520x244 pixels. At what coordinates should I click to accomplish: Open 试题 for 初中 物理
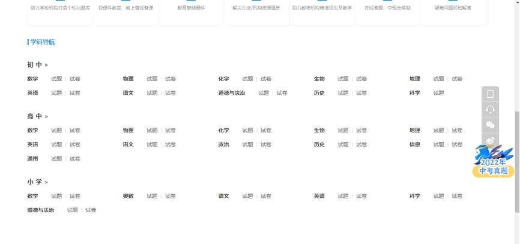click(x=153, y=79)
